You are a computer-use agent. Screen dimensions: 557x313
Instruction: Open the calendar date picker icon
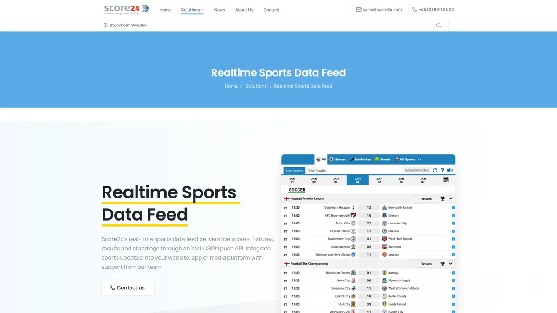(x=446, y=179)
